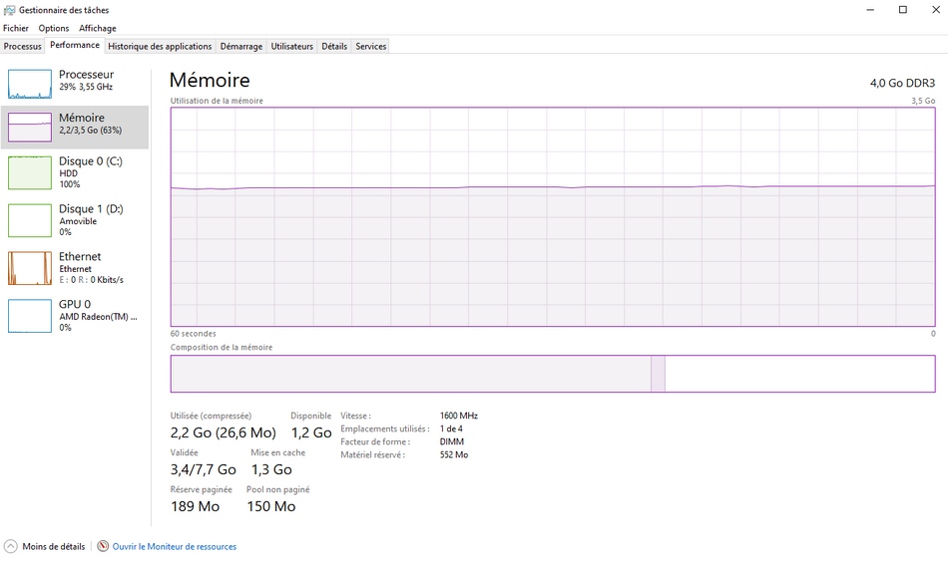Switch to the Détails tab
The width and height of the screenshot is (948, 562).
334,46
